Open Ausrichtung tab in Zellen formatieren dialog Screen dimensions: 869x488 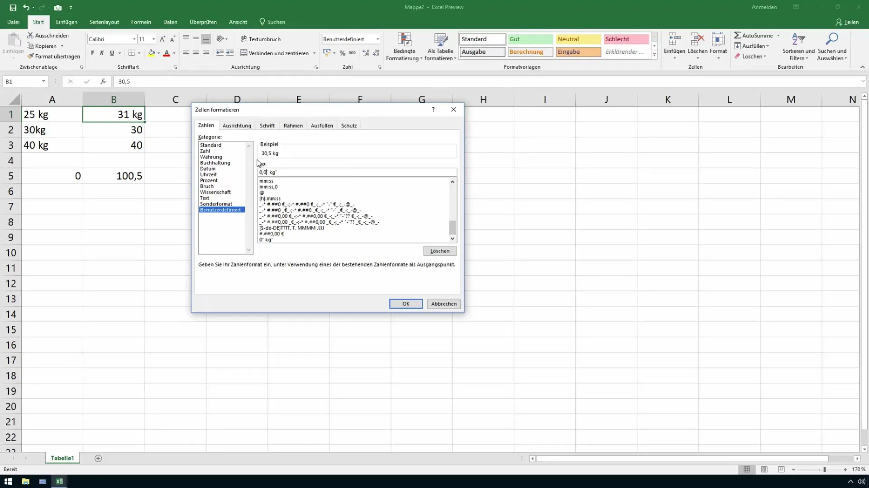[x=237, y=126]
